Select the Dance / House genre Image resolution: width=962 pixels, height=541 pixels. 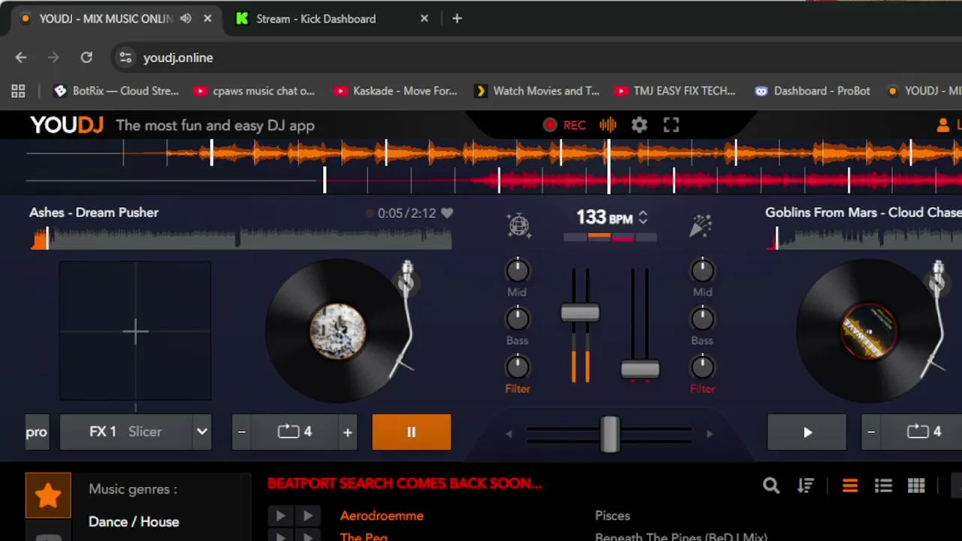pos(134,522)
